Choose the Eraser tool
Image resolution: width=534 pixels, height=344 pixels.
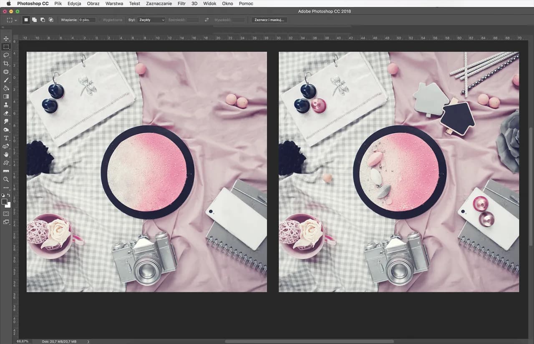6,113
